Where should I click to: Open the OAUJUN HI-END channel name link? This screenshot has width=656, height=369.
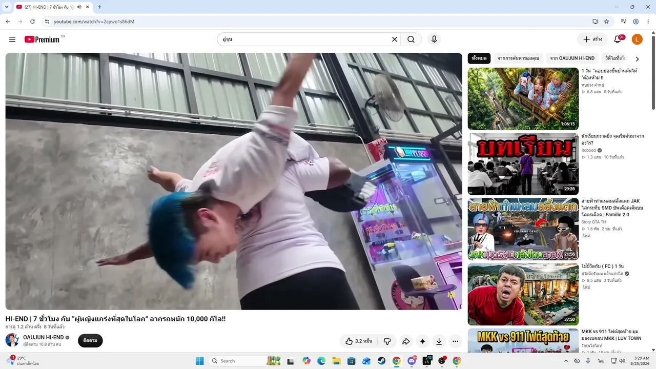point(44,337)
